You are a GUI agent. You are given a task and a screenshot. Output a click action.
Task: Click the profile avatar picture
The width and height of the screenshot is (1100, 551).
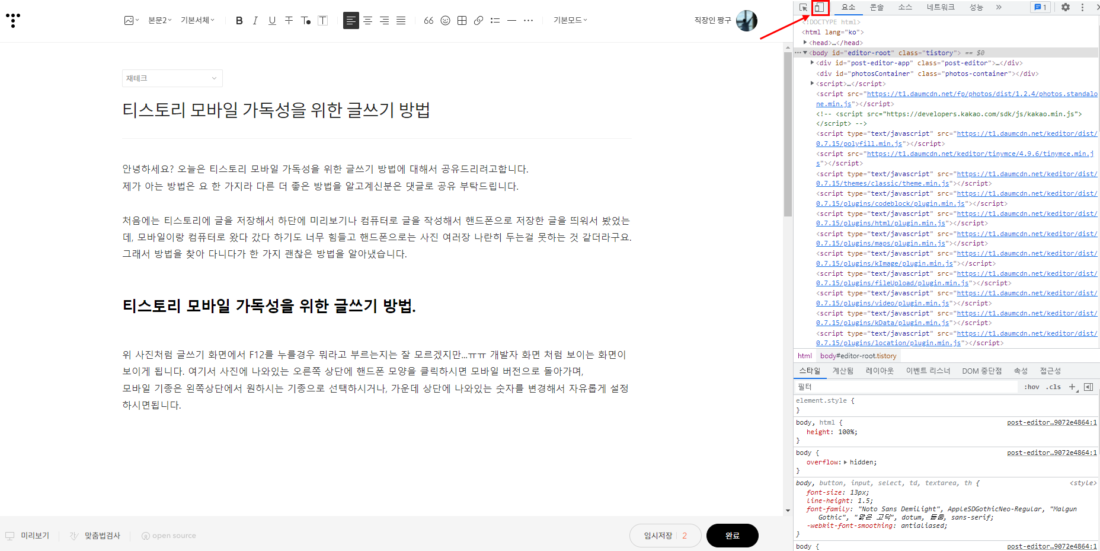(747, 21)
